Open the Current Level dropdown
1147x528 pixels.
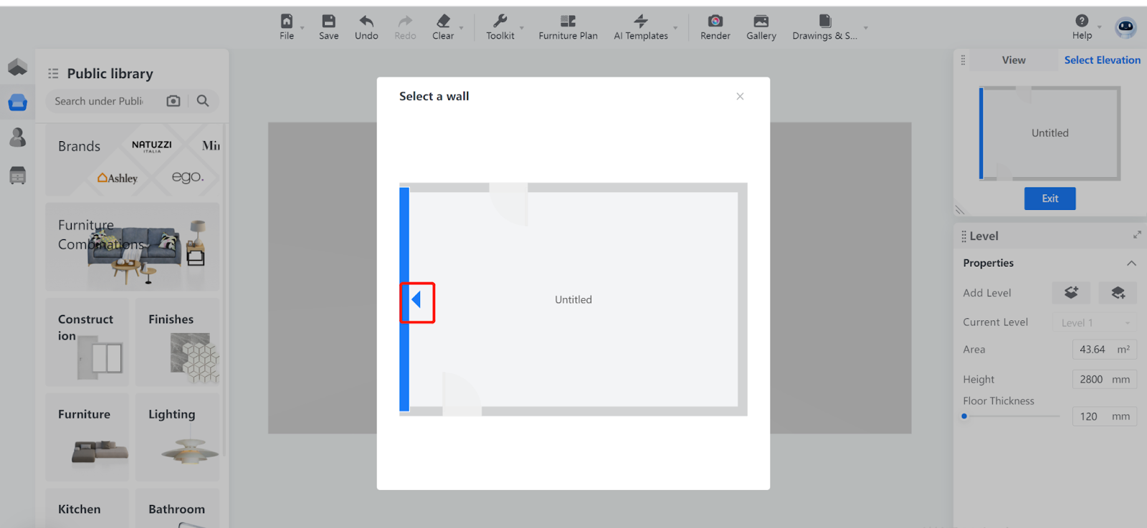(x=1095, y=322)
